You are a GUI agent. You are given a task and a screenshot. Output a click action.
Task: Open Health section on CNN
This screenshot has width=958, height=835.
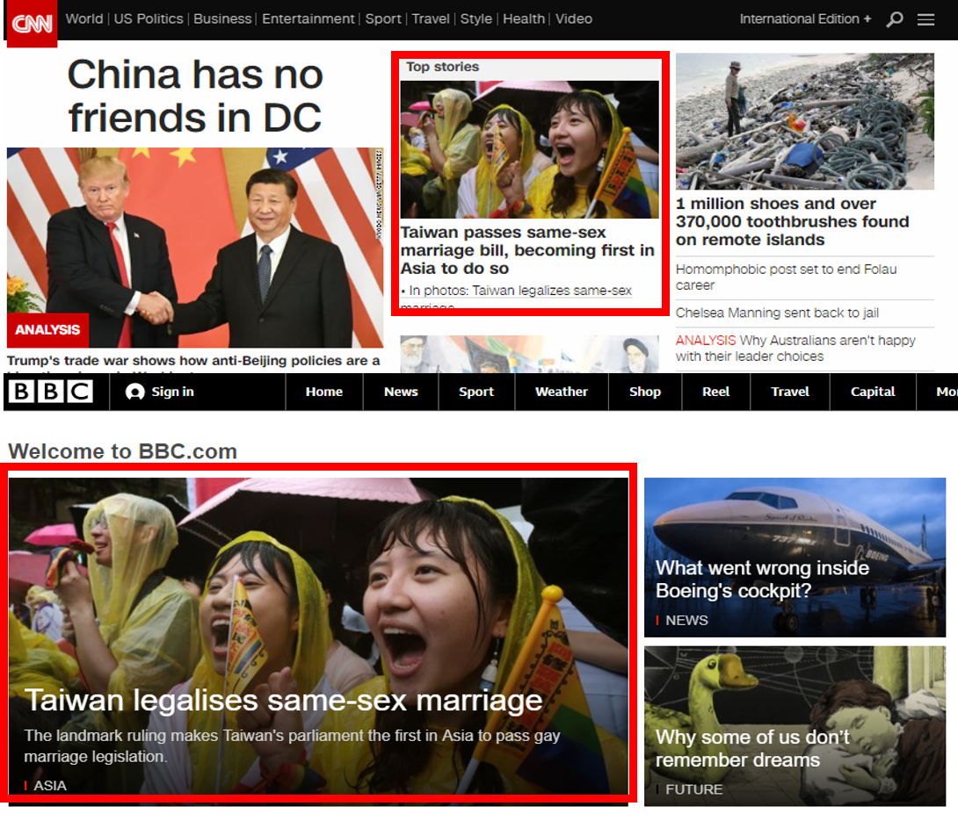click(524, 19)
